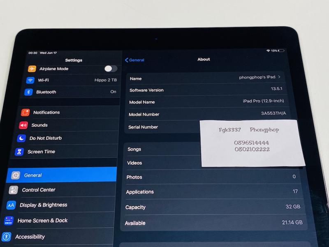
Task: Tap the Serial Number row label
Action: tap(143, 127)
